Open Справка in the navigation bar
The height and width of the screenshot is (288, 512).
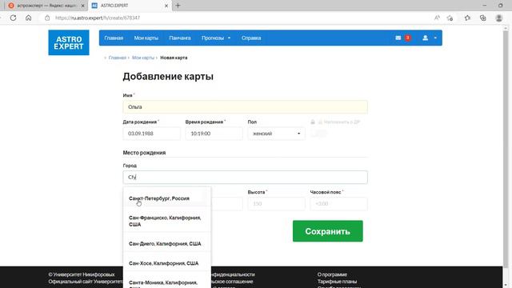[251, 38]
